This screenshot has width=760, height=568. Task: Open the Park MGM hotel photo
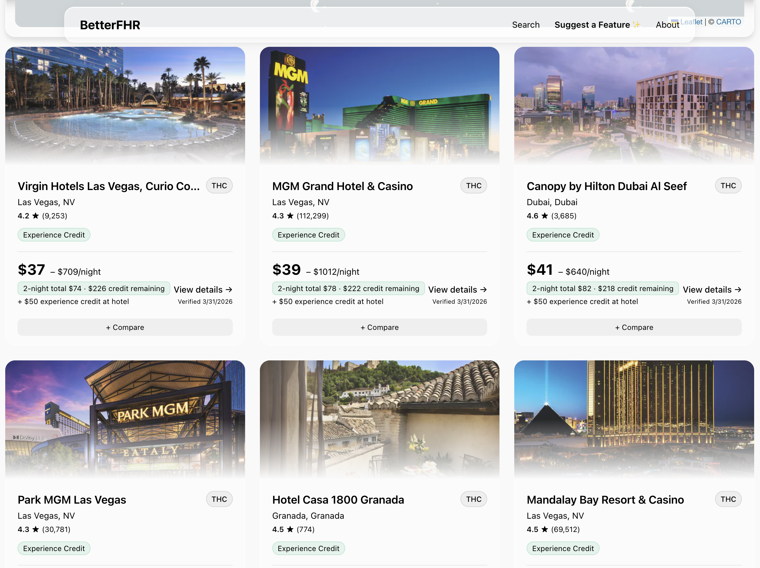pyautogui.click(x=125, y=419)
